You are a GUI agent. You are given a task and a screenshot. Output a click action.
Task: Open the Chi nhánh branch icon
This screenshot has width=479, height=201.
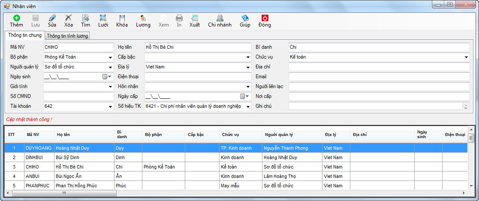[220, 18]
